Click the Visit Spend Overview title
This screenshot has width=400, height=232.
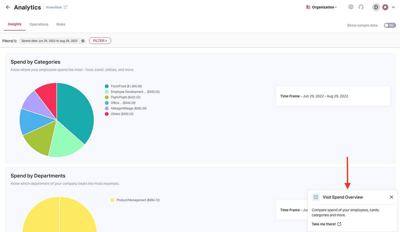[x=343, y=197]
